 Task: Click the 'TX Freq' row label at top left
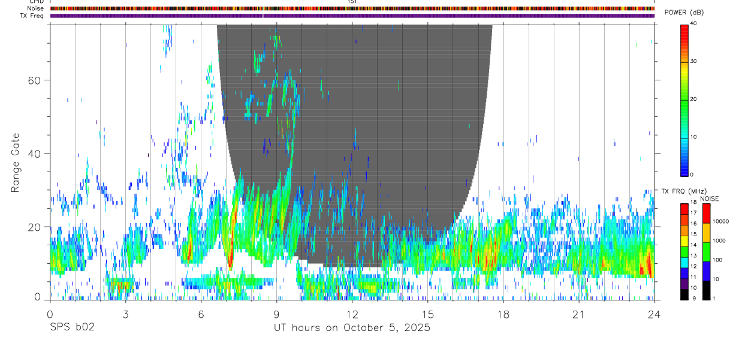[x=32, y=16]
